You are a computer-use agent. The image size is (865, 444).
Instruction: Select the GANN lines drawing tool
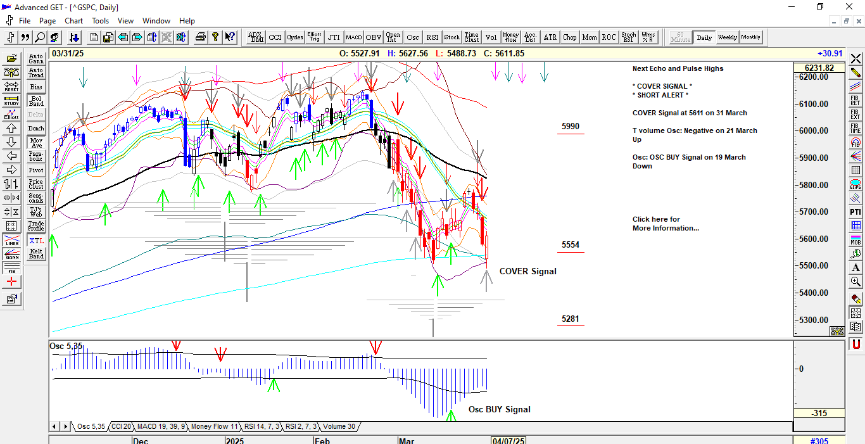click(x=11, y=255)
